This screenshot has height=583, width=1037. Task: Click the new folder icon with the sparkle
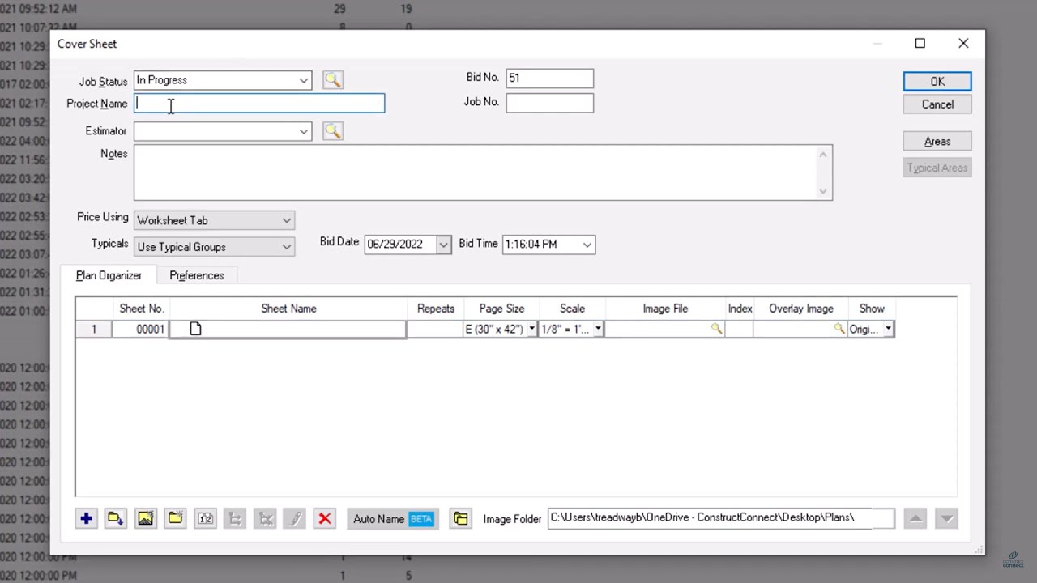tap(175, 518)
